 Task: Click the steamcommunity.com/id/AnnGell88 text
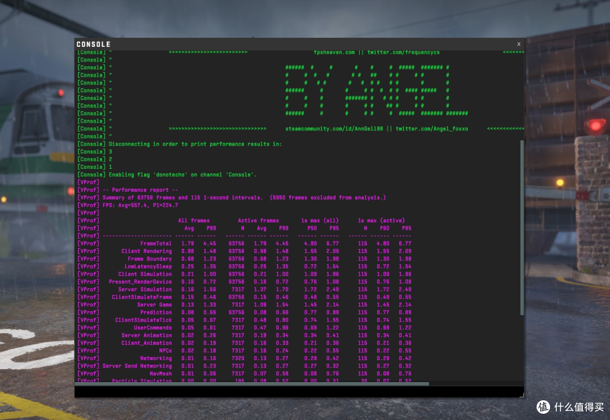coord(334,129)
